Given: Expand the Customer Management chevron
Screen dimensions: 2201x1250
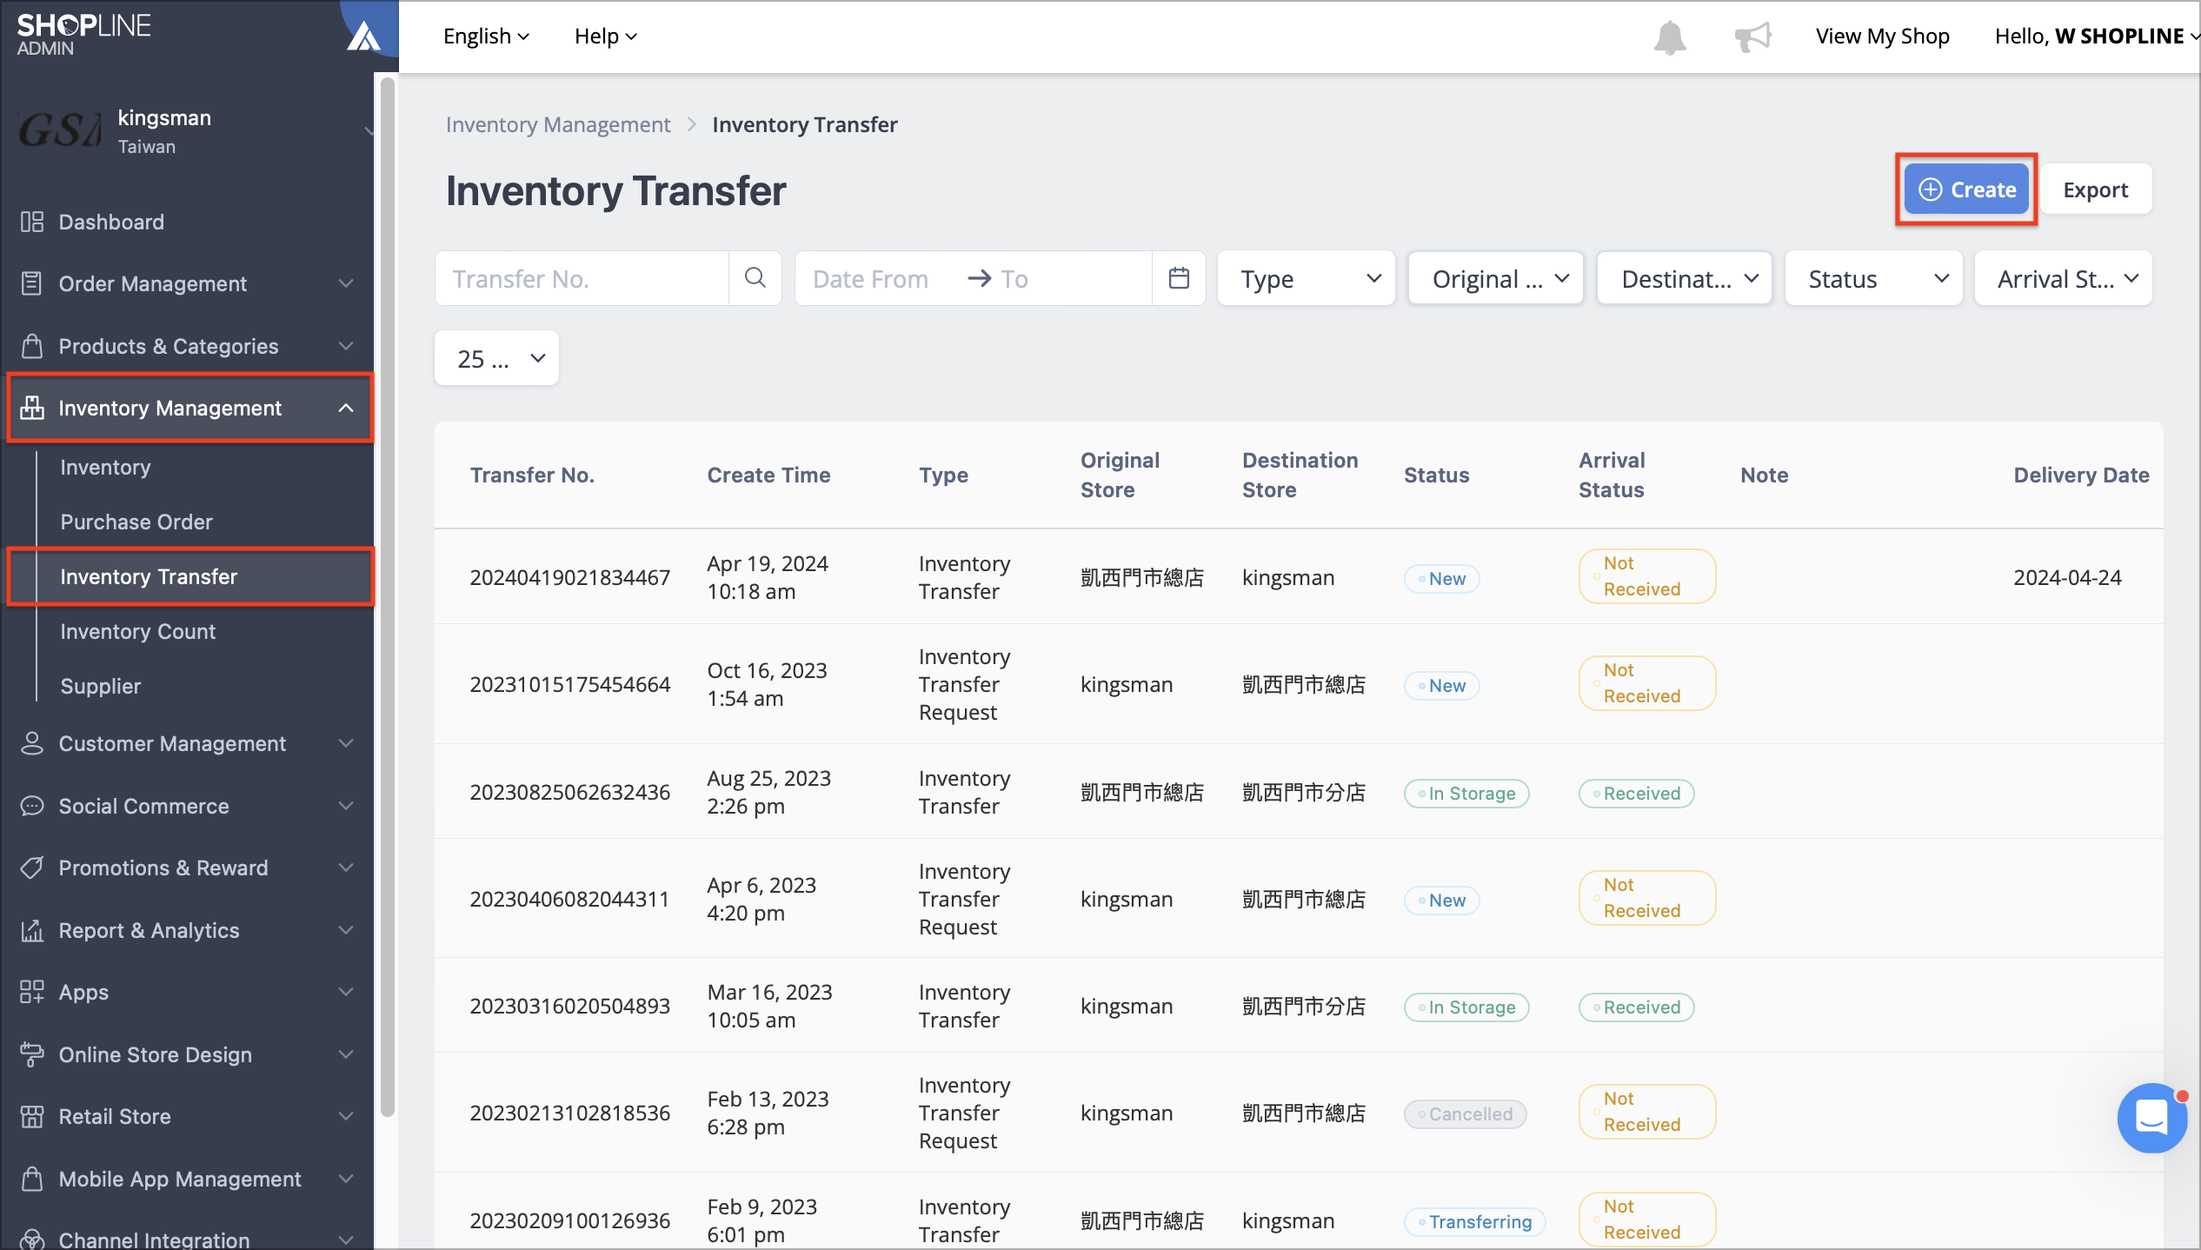Looking at the screenshot, I should (346, 743).
